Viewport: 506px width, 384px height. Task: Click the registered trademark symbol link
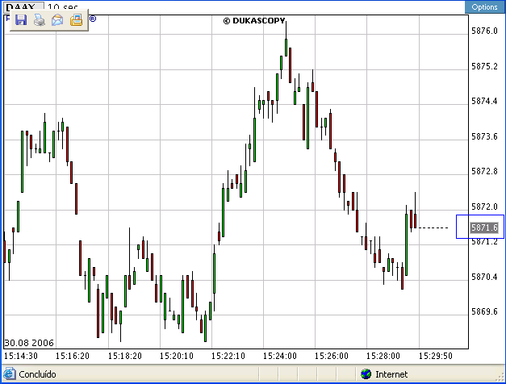click(93, 19)
